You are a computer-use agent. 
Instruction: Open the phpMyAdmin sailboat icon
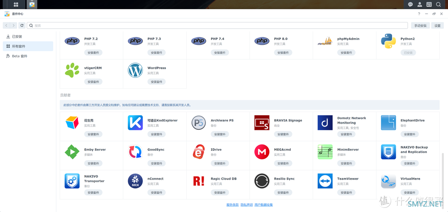(x=325, y=41)
